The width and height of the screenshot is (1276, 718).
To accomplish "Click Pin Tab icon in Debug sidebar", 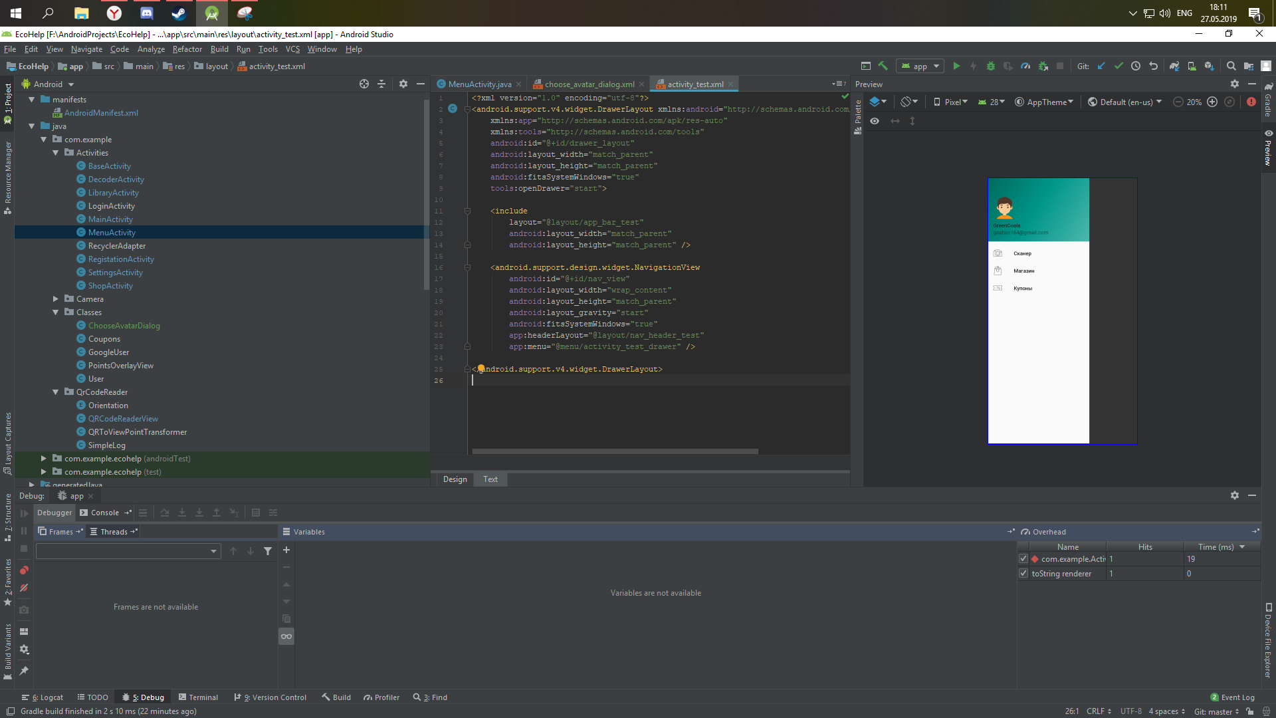I will (x=24, y=671).
